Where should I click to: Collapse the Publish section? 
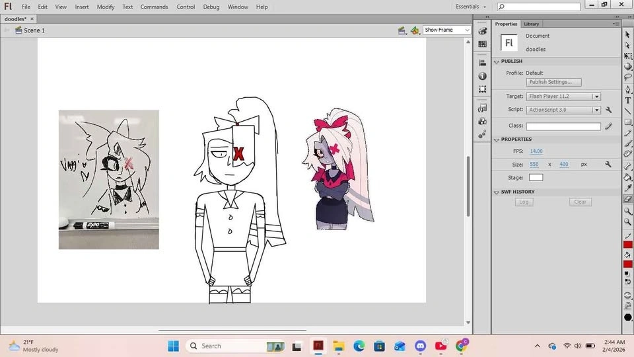(x=497, y=61)
